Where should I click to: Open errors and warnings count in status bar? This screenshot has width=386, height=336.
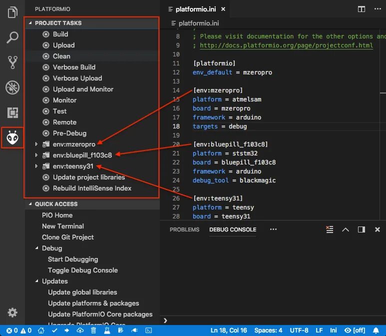[19, 330]
